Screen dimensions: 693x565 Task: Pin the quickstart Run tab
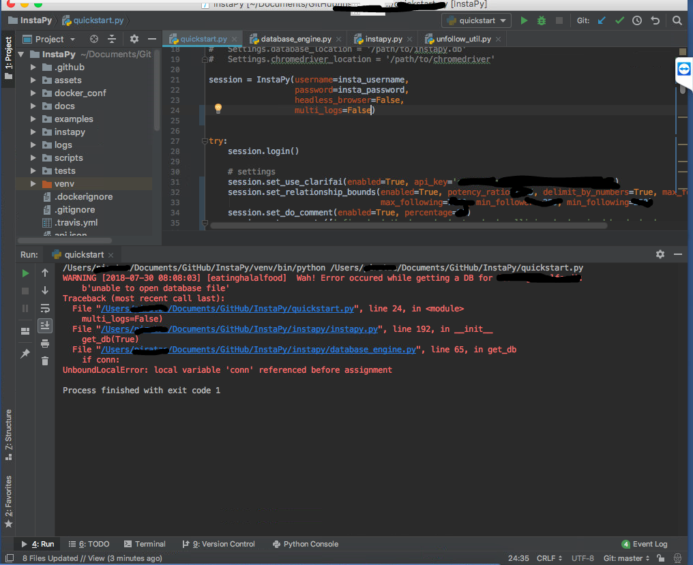coord(25,354)
